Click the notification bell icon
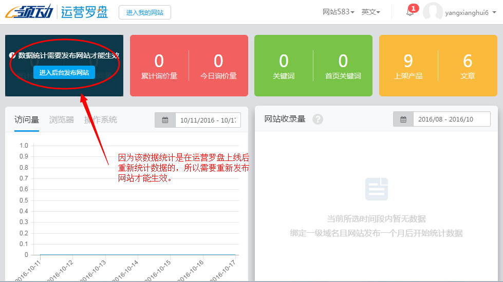The image size is (503, 282). [x=409, y=13]
